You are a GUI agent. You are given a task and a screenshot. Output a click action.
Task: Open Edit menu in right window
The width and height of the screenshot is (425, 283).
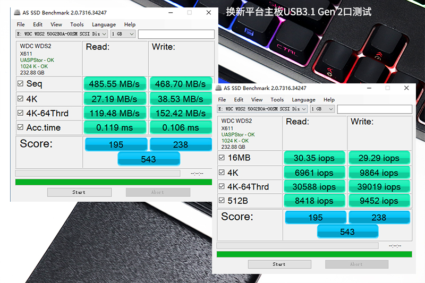239,100
